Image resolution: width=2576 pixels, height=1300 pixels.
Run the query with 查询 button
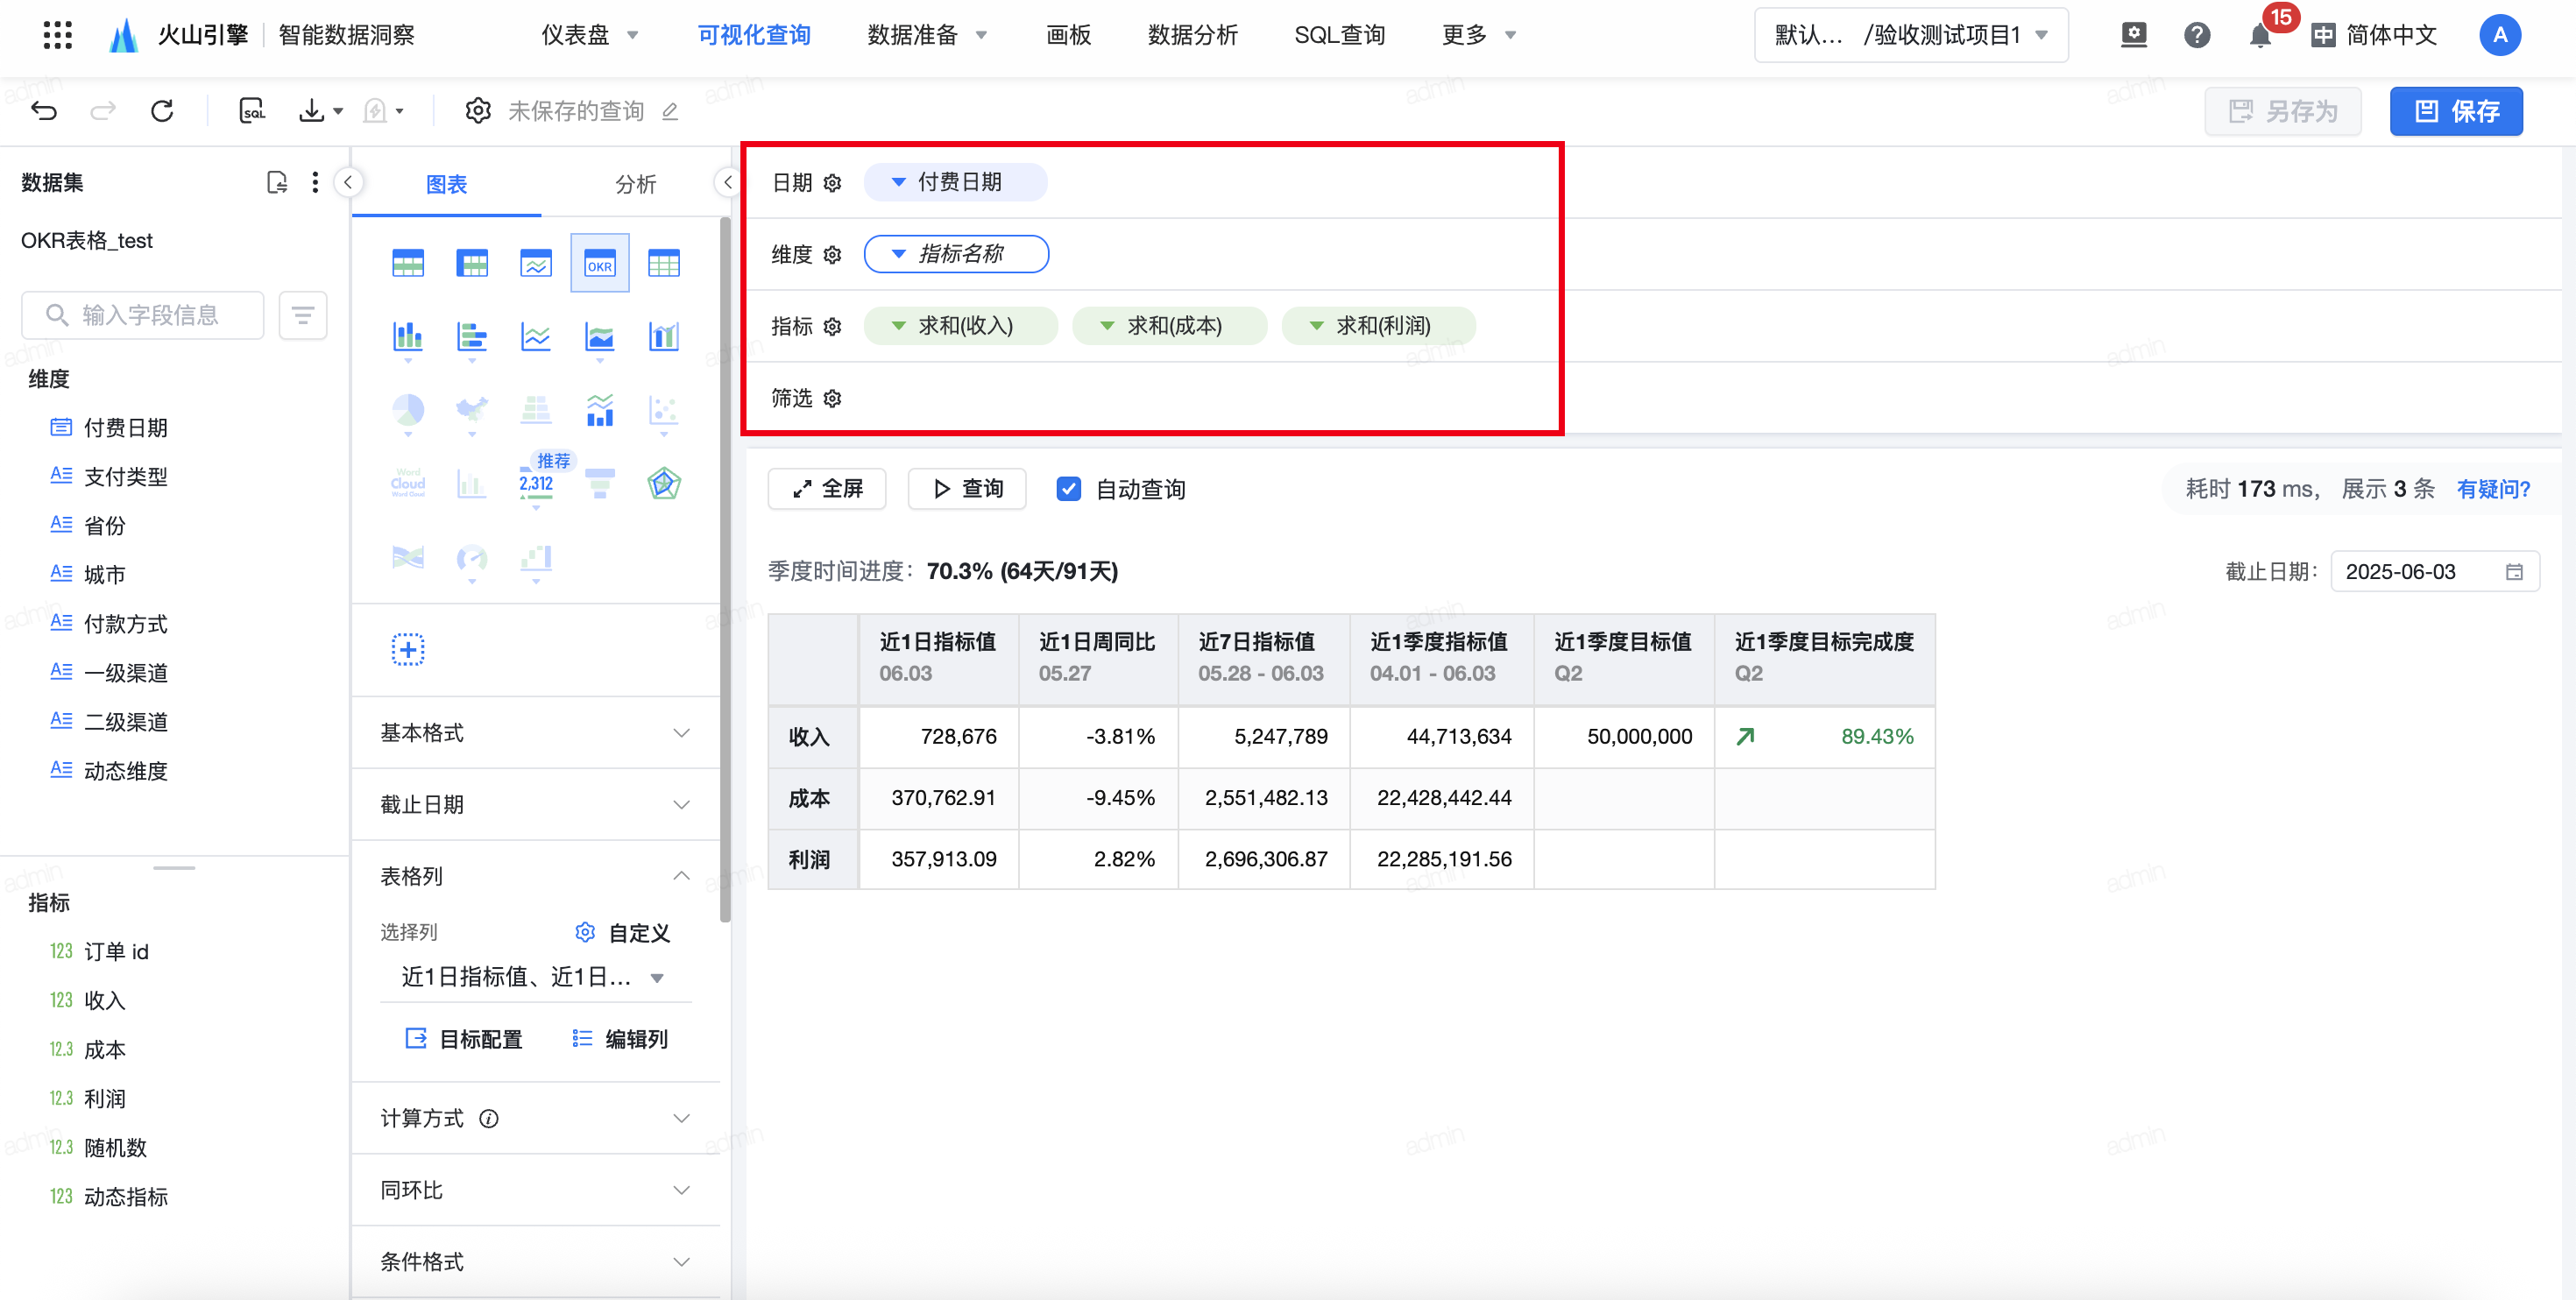(967, 489)
